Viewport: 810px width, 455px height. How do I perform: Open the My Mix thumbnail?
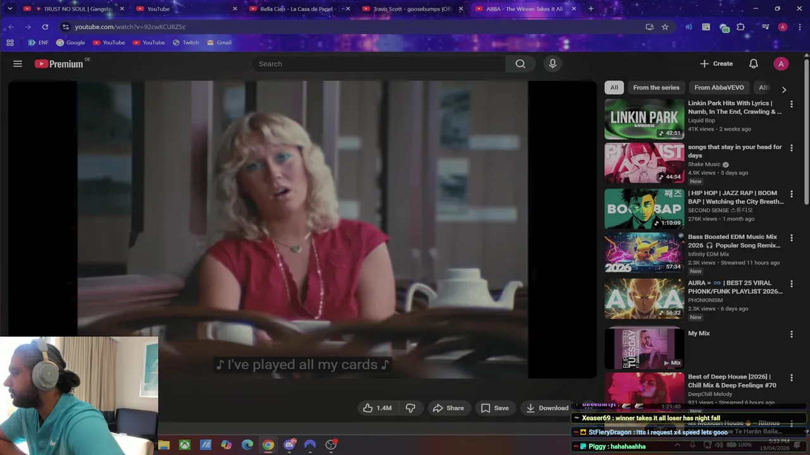coord(644,348)
